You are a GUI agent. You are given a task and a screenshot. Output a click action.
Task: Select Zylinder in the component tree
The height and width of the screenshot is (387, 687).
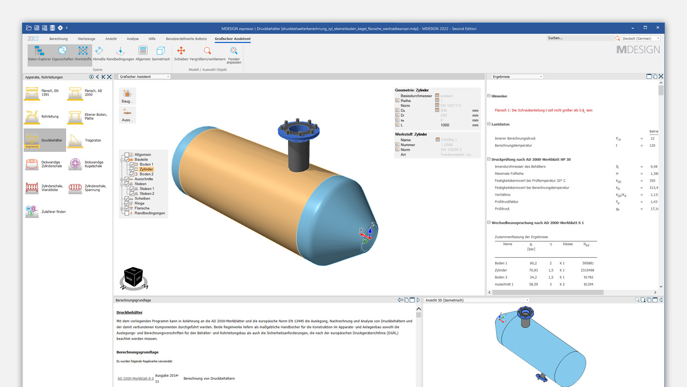tap(146, 169)
